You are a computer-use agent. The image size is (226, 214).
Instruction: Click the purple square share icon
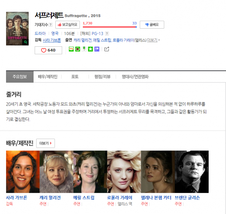[97, 49]
